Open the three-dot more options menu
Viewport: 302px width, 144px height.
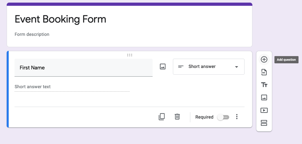(x=237, y=117)
